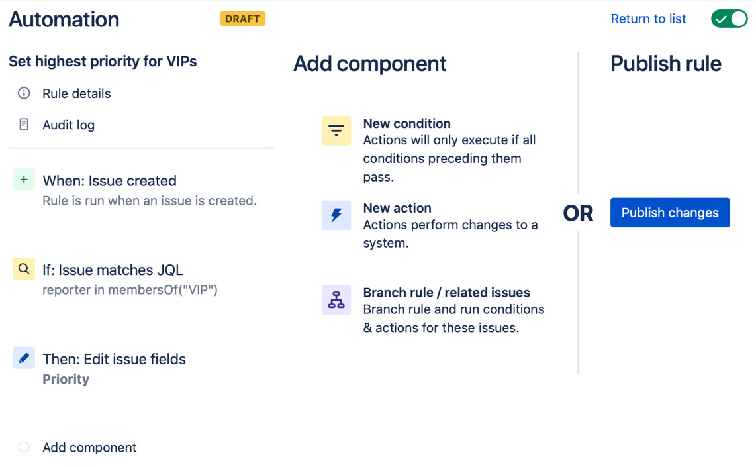Click the yellow New condition filter icon

(336, 130)
